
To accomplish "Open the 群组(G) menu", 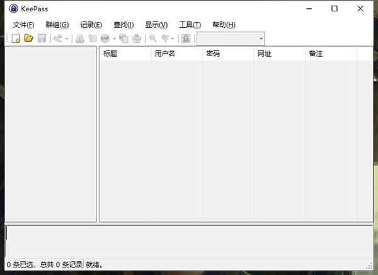I will 57,25.
